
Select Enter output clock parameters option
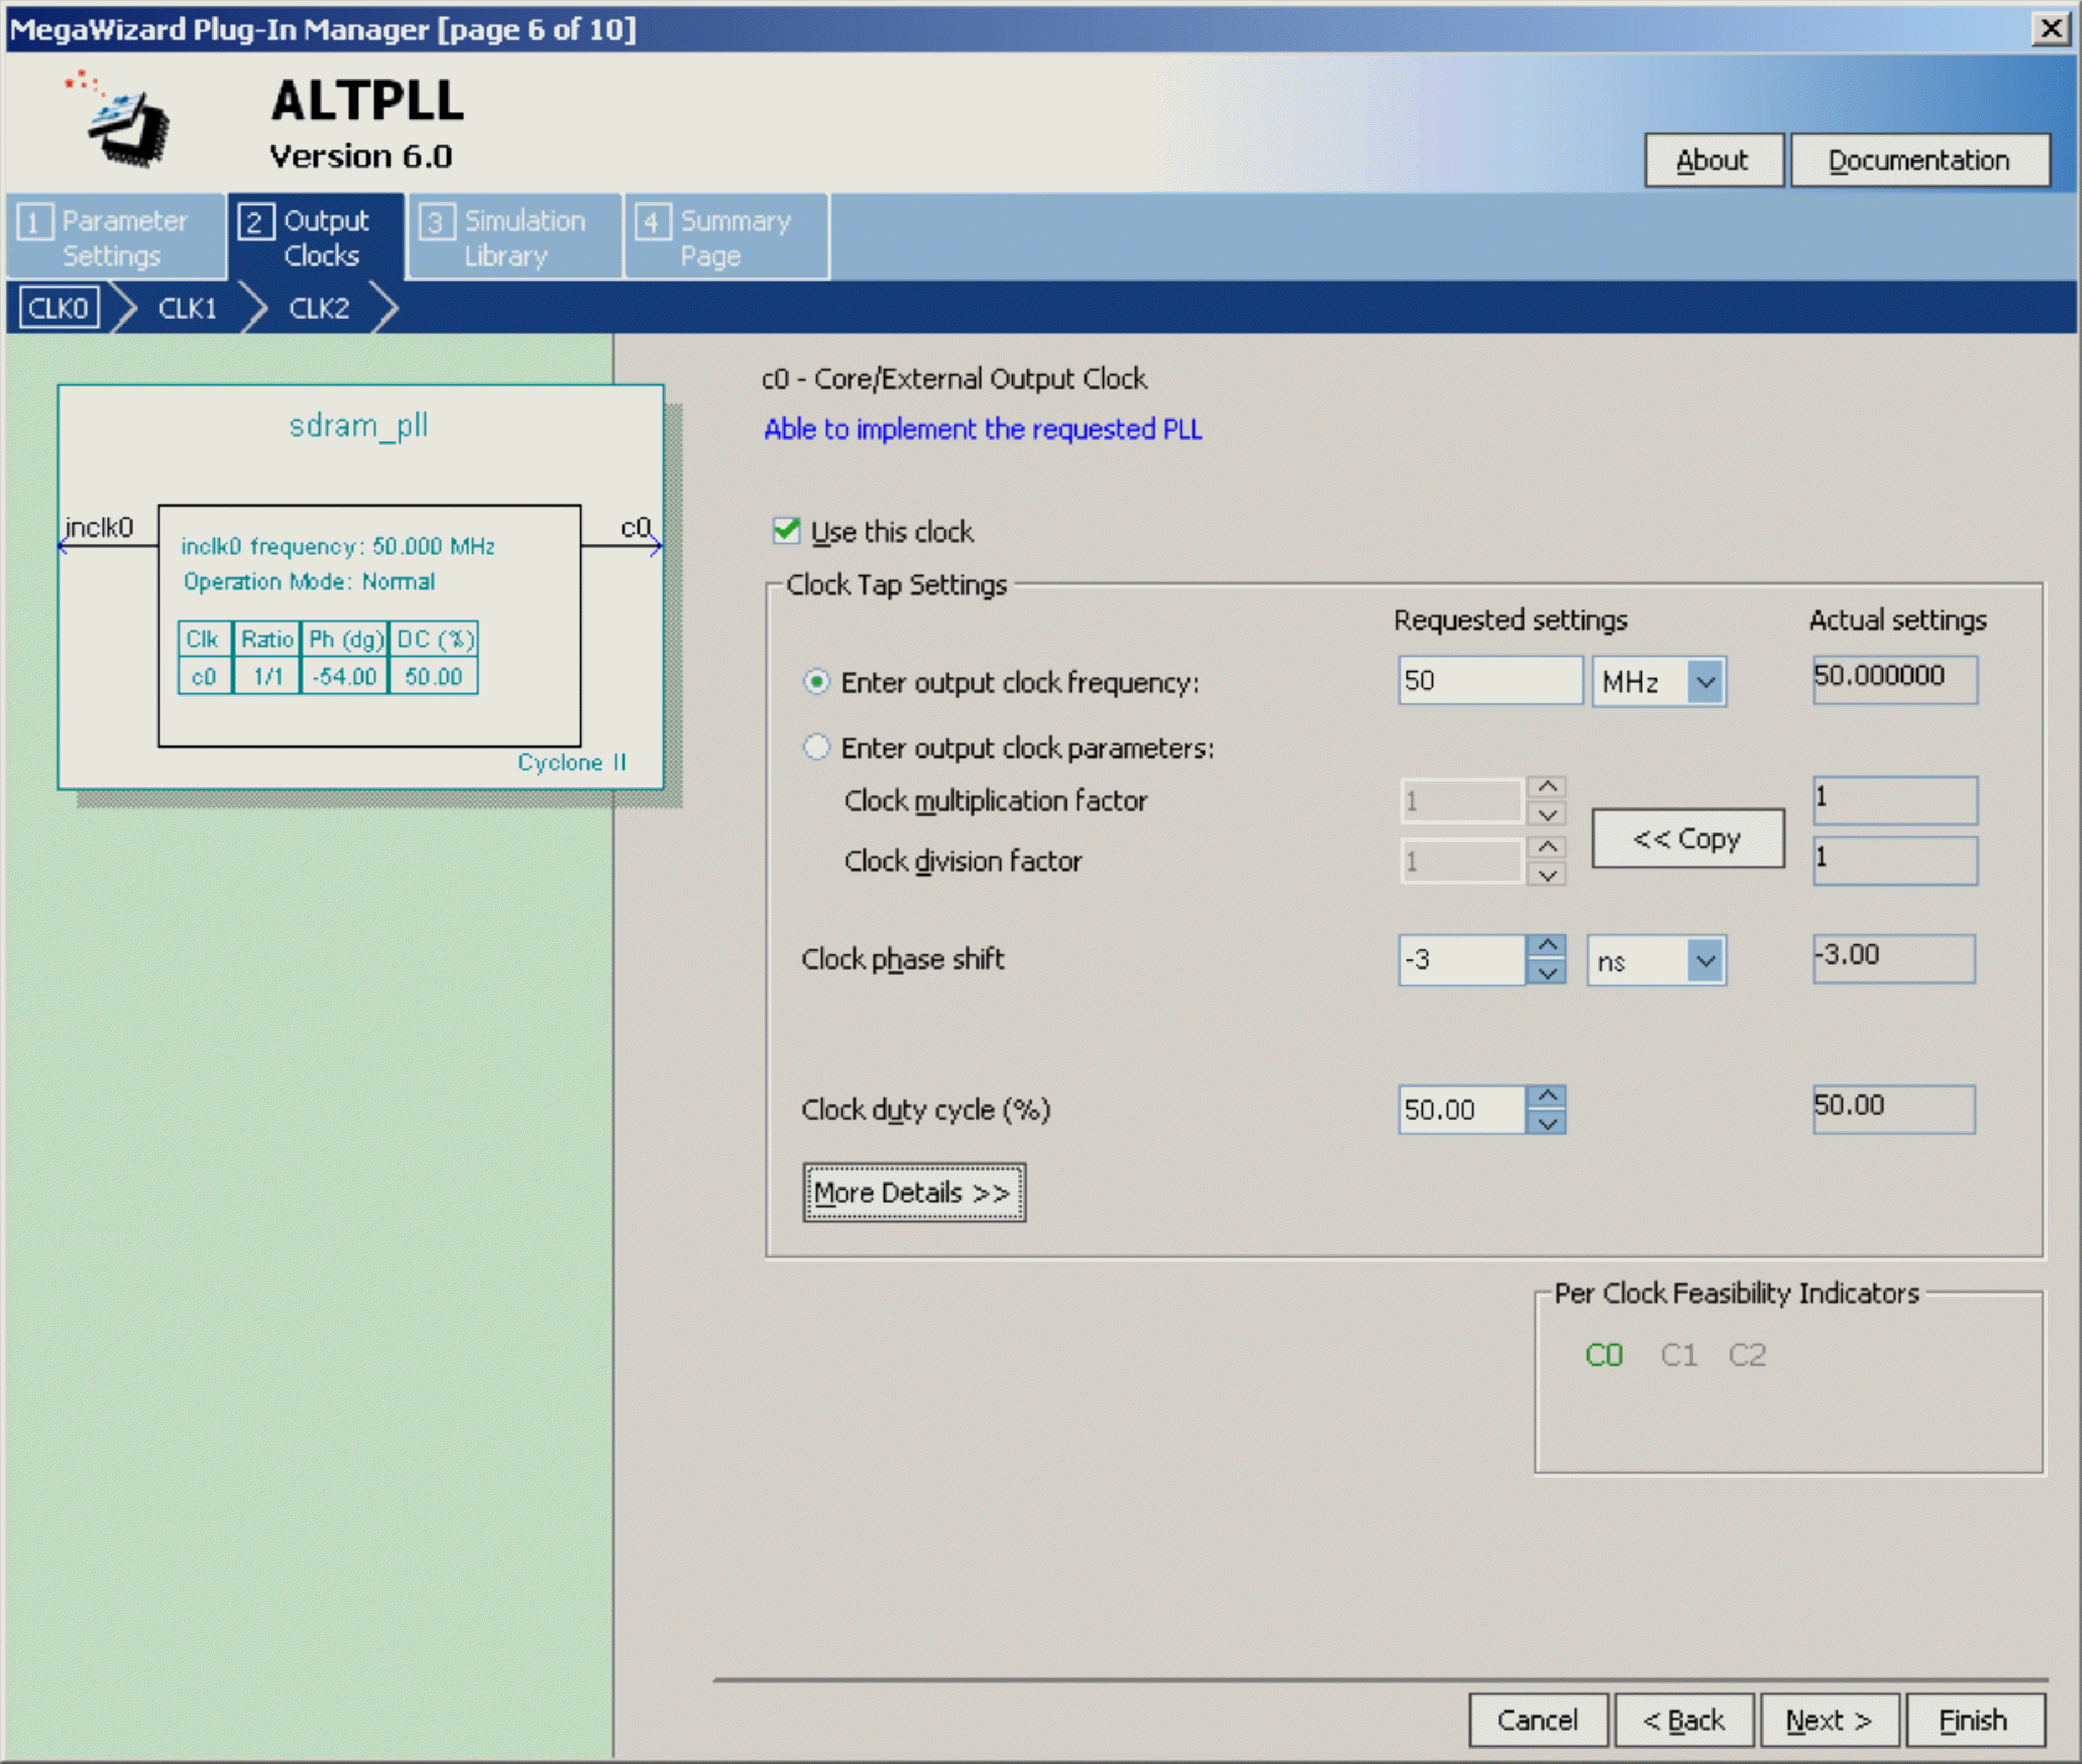(x=817, y=747)
